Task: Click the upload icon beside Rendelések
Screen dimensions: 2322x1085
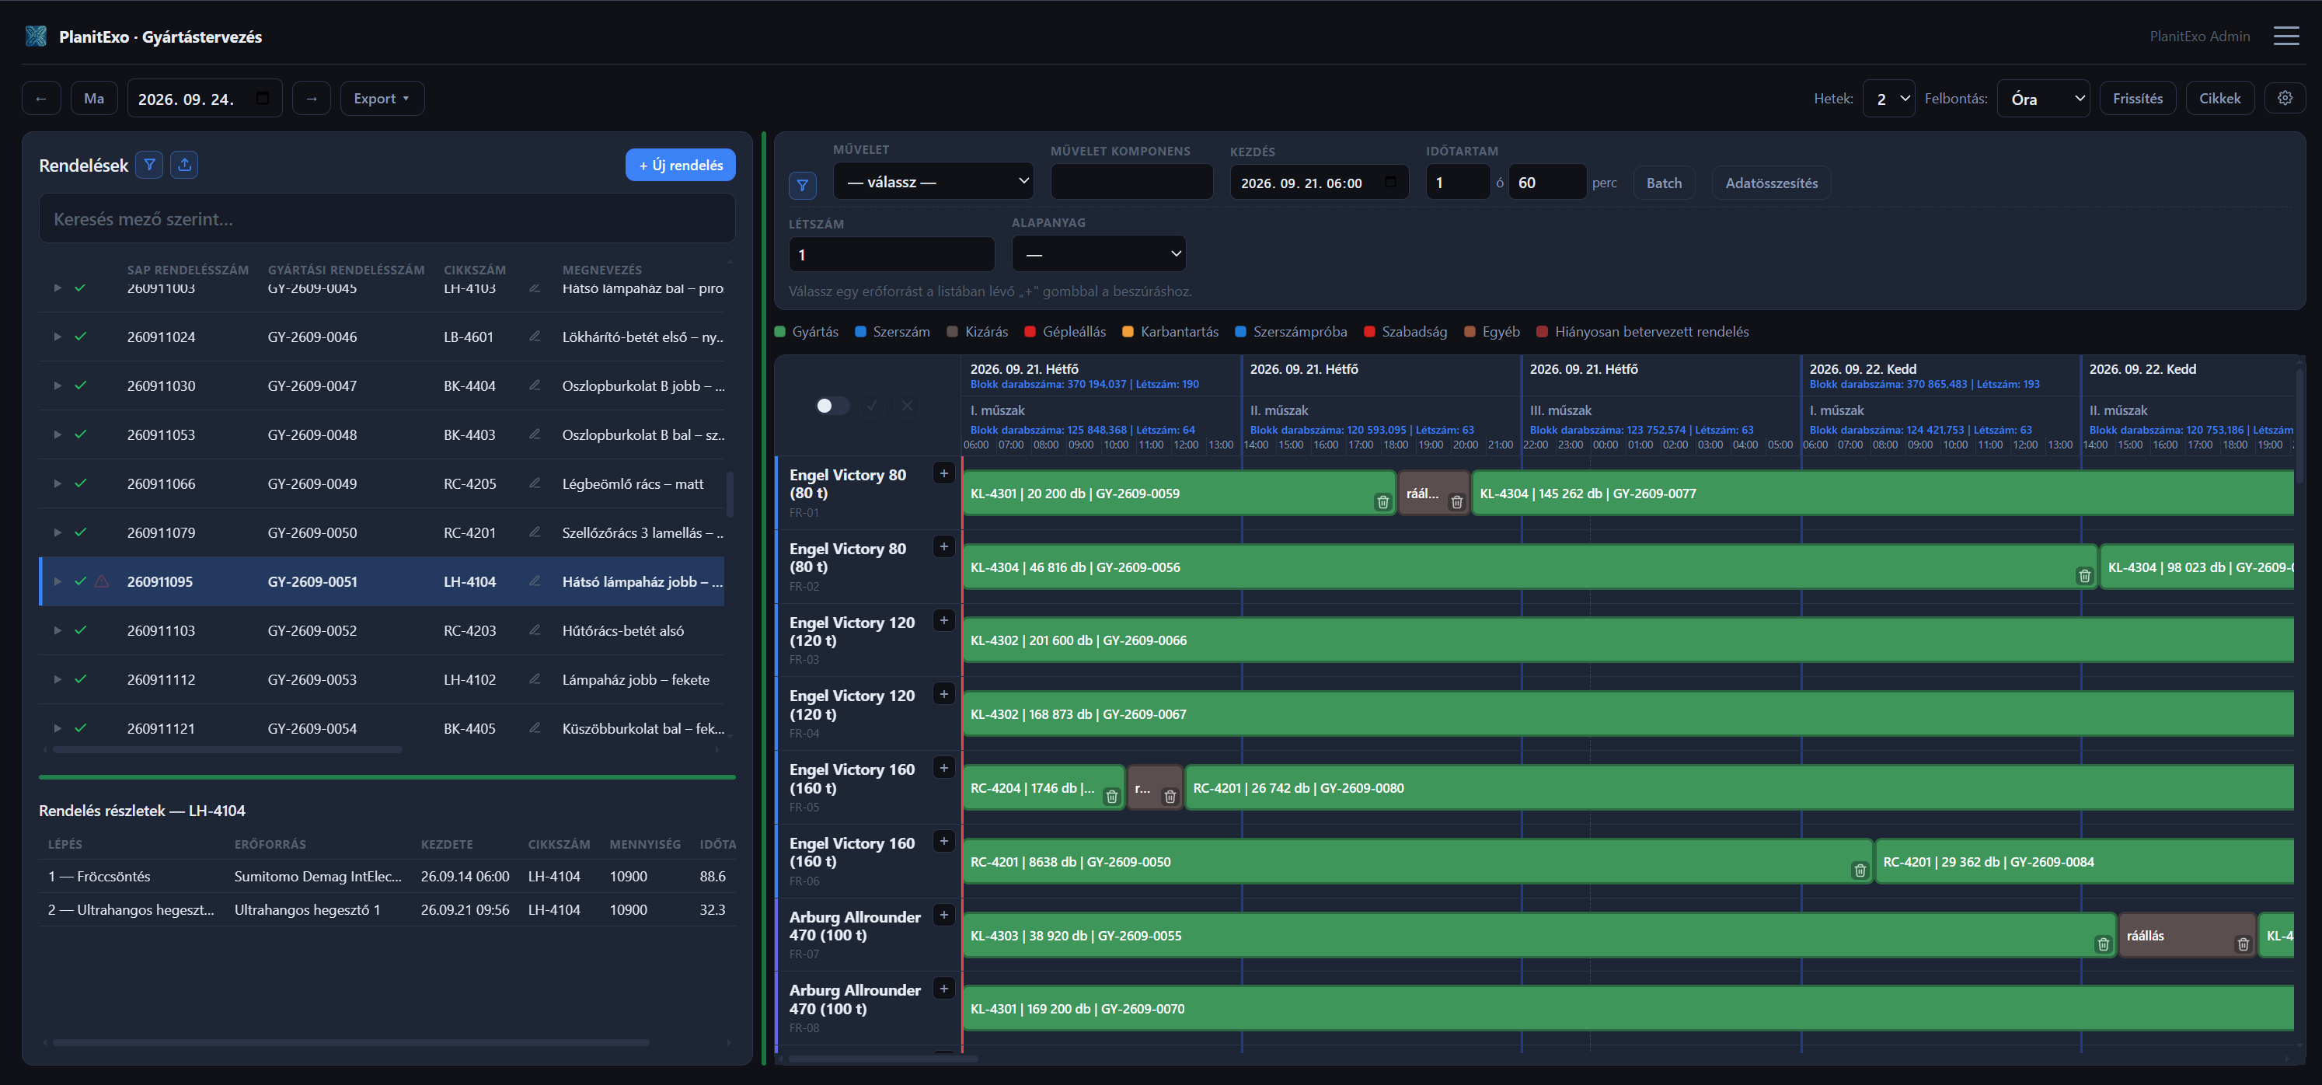Action: pyautogui.click(x=185, y=165)
